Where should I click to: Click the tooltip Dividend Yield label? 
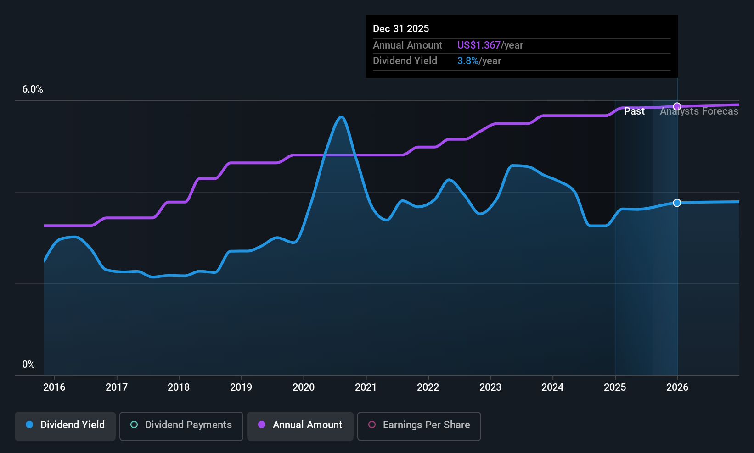point(405,61)
